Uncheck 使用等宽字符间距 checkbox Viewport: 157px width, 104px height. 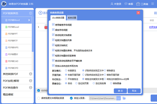tap(53, 24)
